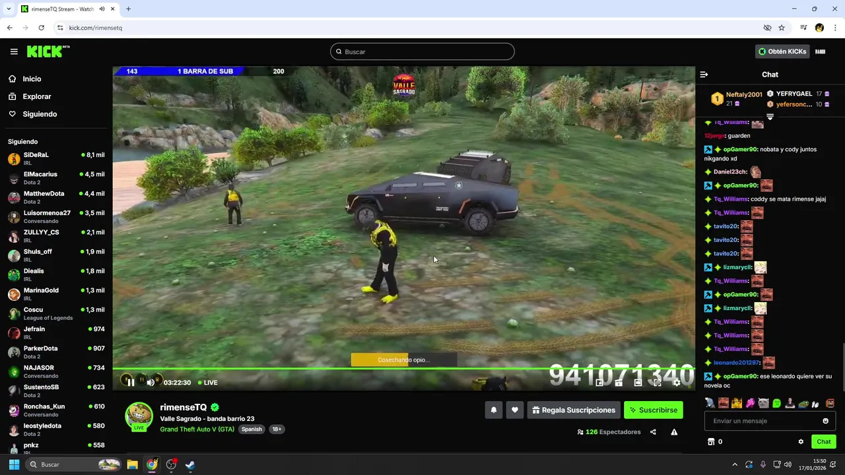This screenshot has width=845, height=475.
Task: Open user profile avatar top right
Action: point(821,51)
